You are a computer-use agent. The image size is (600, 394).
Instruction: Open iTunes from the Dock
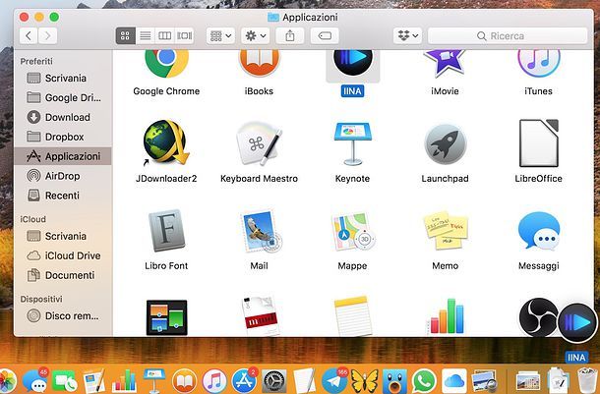click(x=214, y=381)
